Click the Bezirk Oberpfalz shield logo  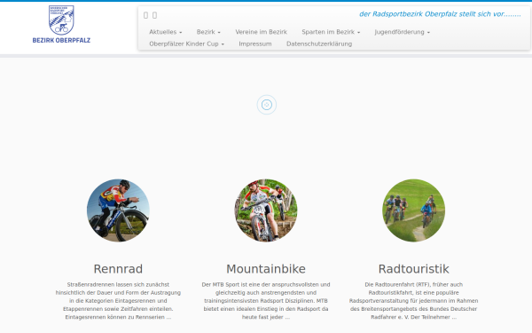pyautogui.click(x=61, y=20)
